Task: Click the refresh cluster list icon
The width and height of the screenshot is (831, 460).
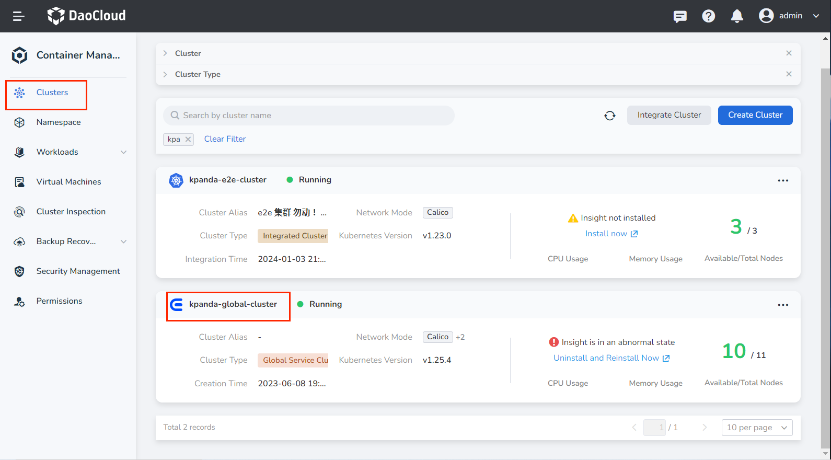Action: pos(610,116)
